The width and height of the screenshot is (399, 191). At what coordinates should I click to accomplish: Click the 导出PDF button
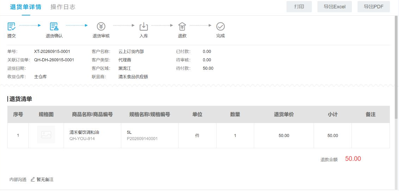coord(374,7)
